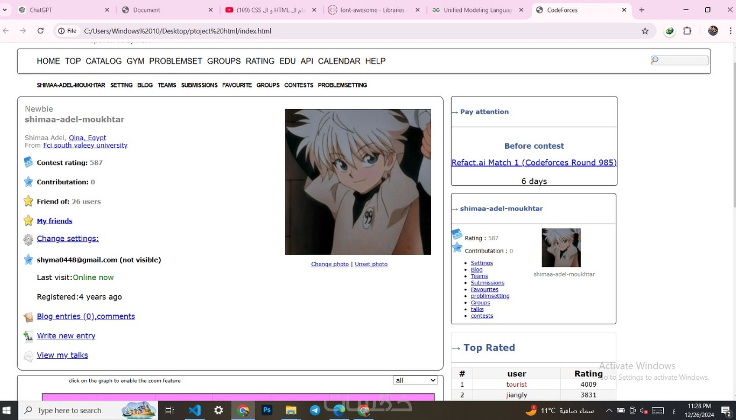Viewport: 736px width, 420px height.
Task: Open the sidebar Favourites link
Action: pos(484,289)
